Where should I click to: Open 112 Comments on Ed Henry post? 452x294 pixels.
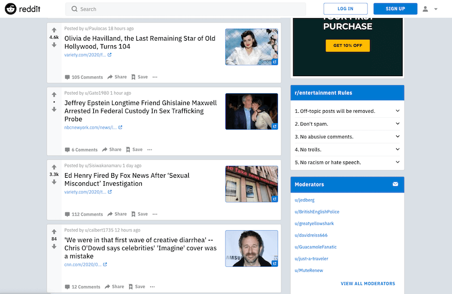pos(84,214)
